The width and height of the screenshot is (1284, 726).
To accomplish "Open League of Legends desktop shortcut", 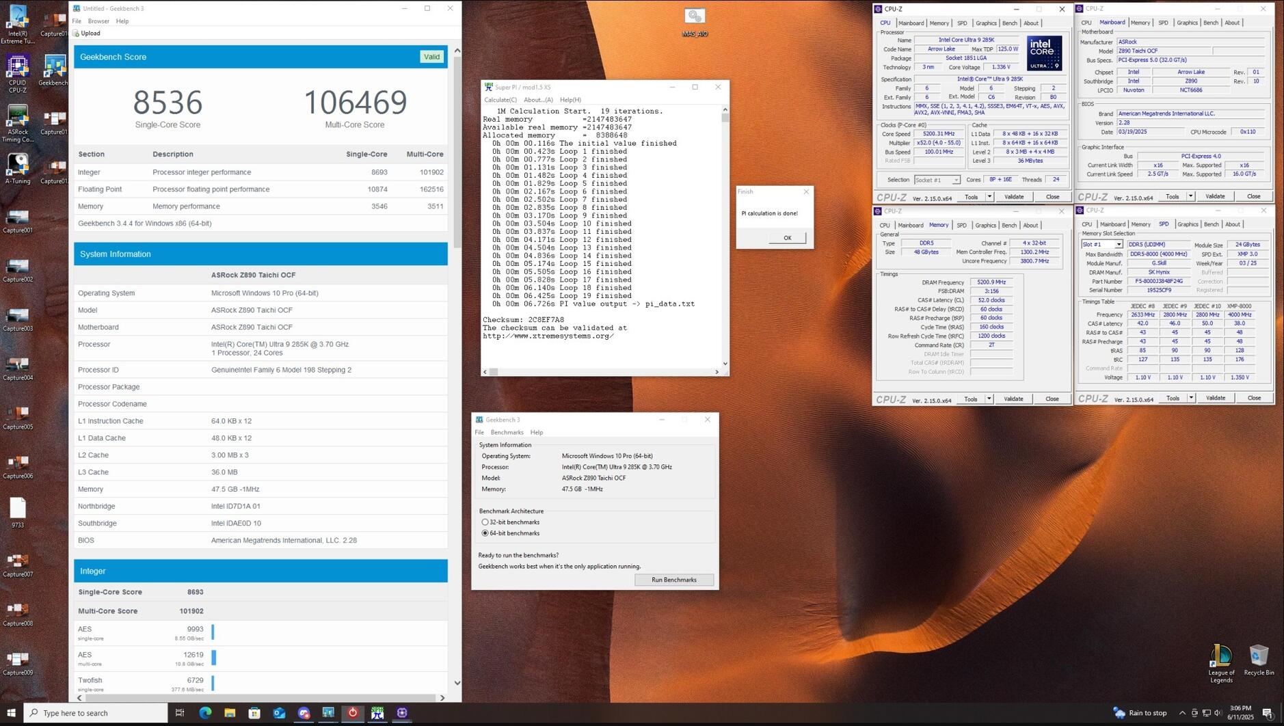I will coord(1221,663).
